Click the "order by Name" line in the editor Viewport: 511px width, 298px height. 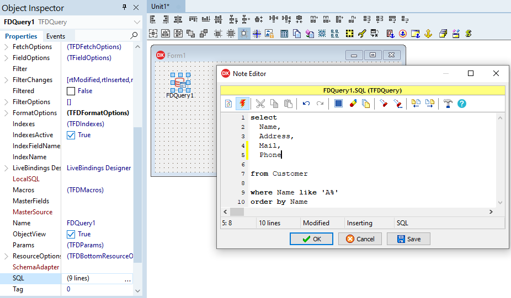click(279, 202)
